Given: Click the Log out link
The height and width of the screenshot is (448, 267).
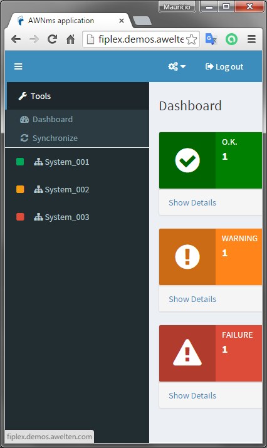Looking at the screenshot, I should click(x=224, y=66).
